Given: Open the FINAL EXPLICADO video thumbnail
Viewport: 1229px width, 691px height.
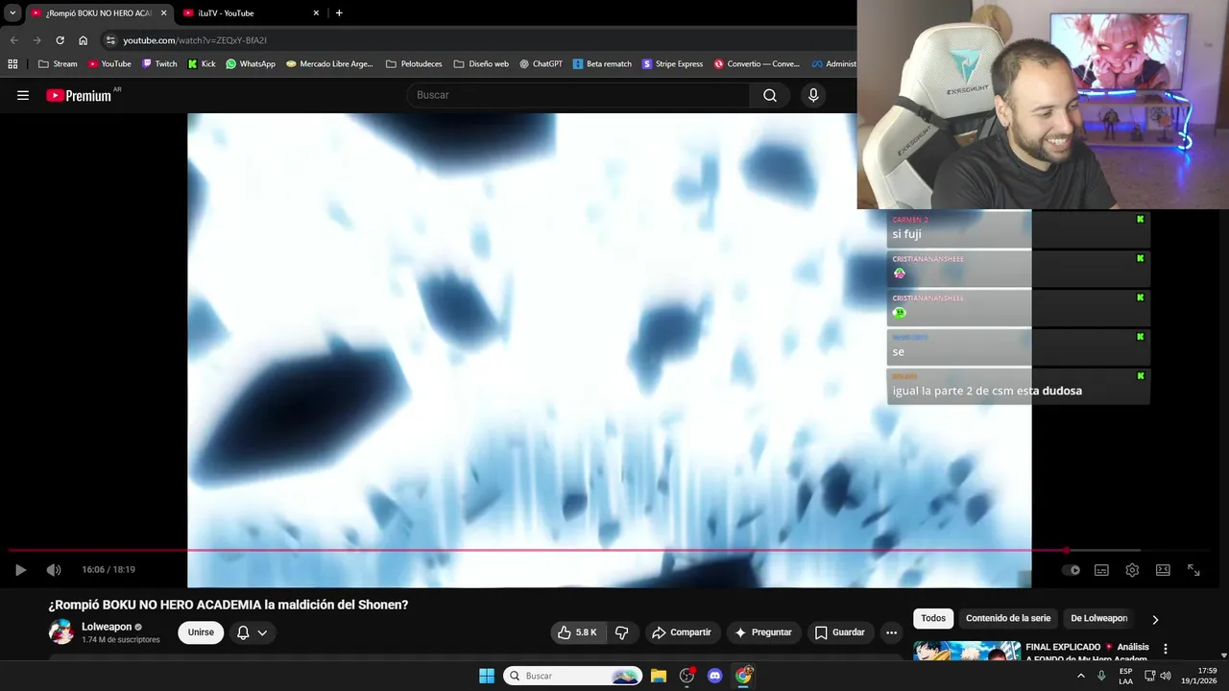Looking at the screenshot, I should coord(967,651).
